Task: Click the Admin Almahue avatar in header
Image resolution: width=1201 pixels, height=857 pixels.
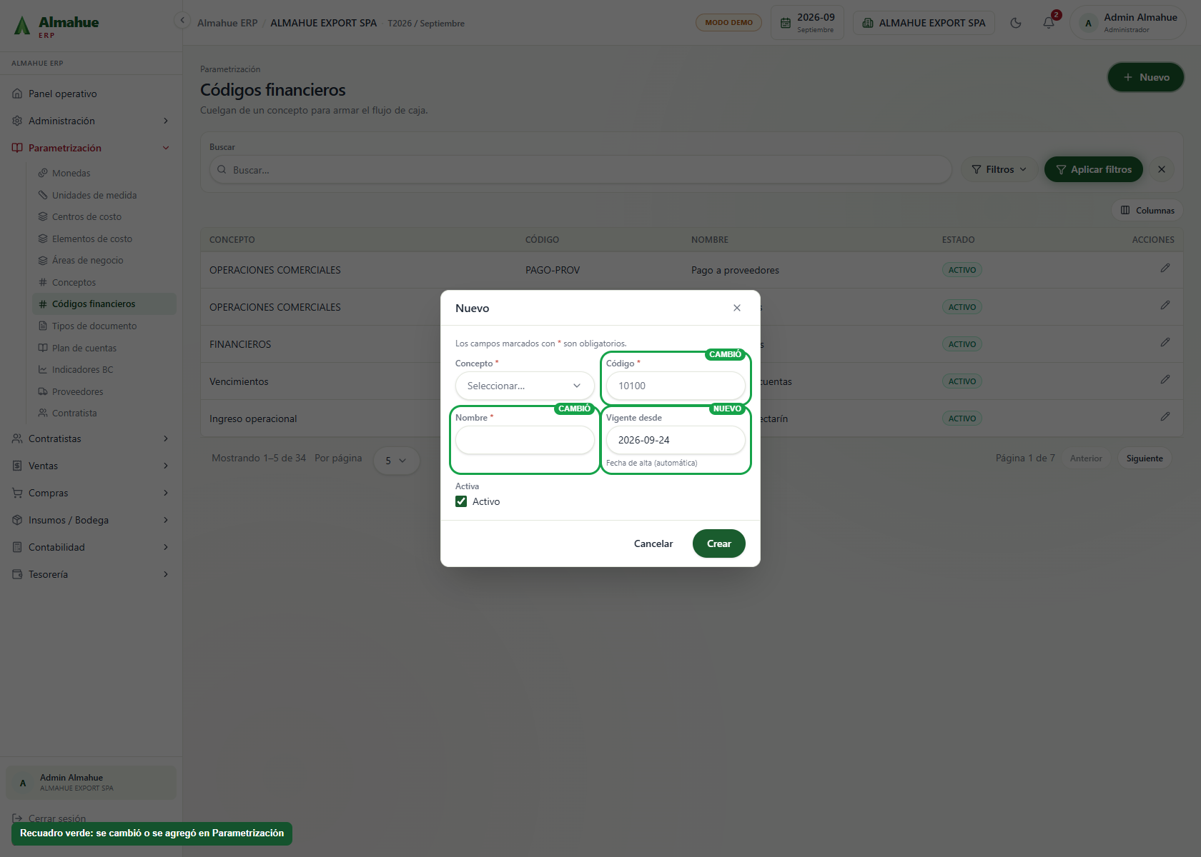Action: pyautogui.click(x=1089, y=23)
